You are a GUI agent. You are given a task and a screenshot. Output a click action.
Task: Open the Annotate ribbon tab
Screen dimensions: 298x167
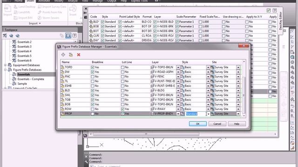coord(44,1)
